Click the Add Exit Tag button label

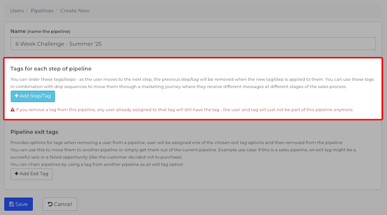(34, 173)
